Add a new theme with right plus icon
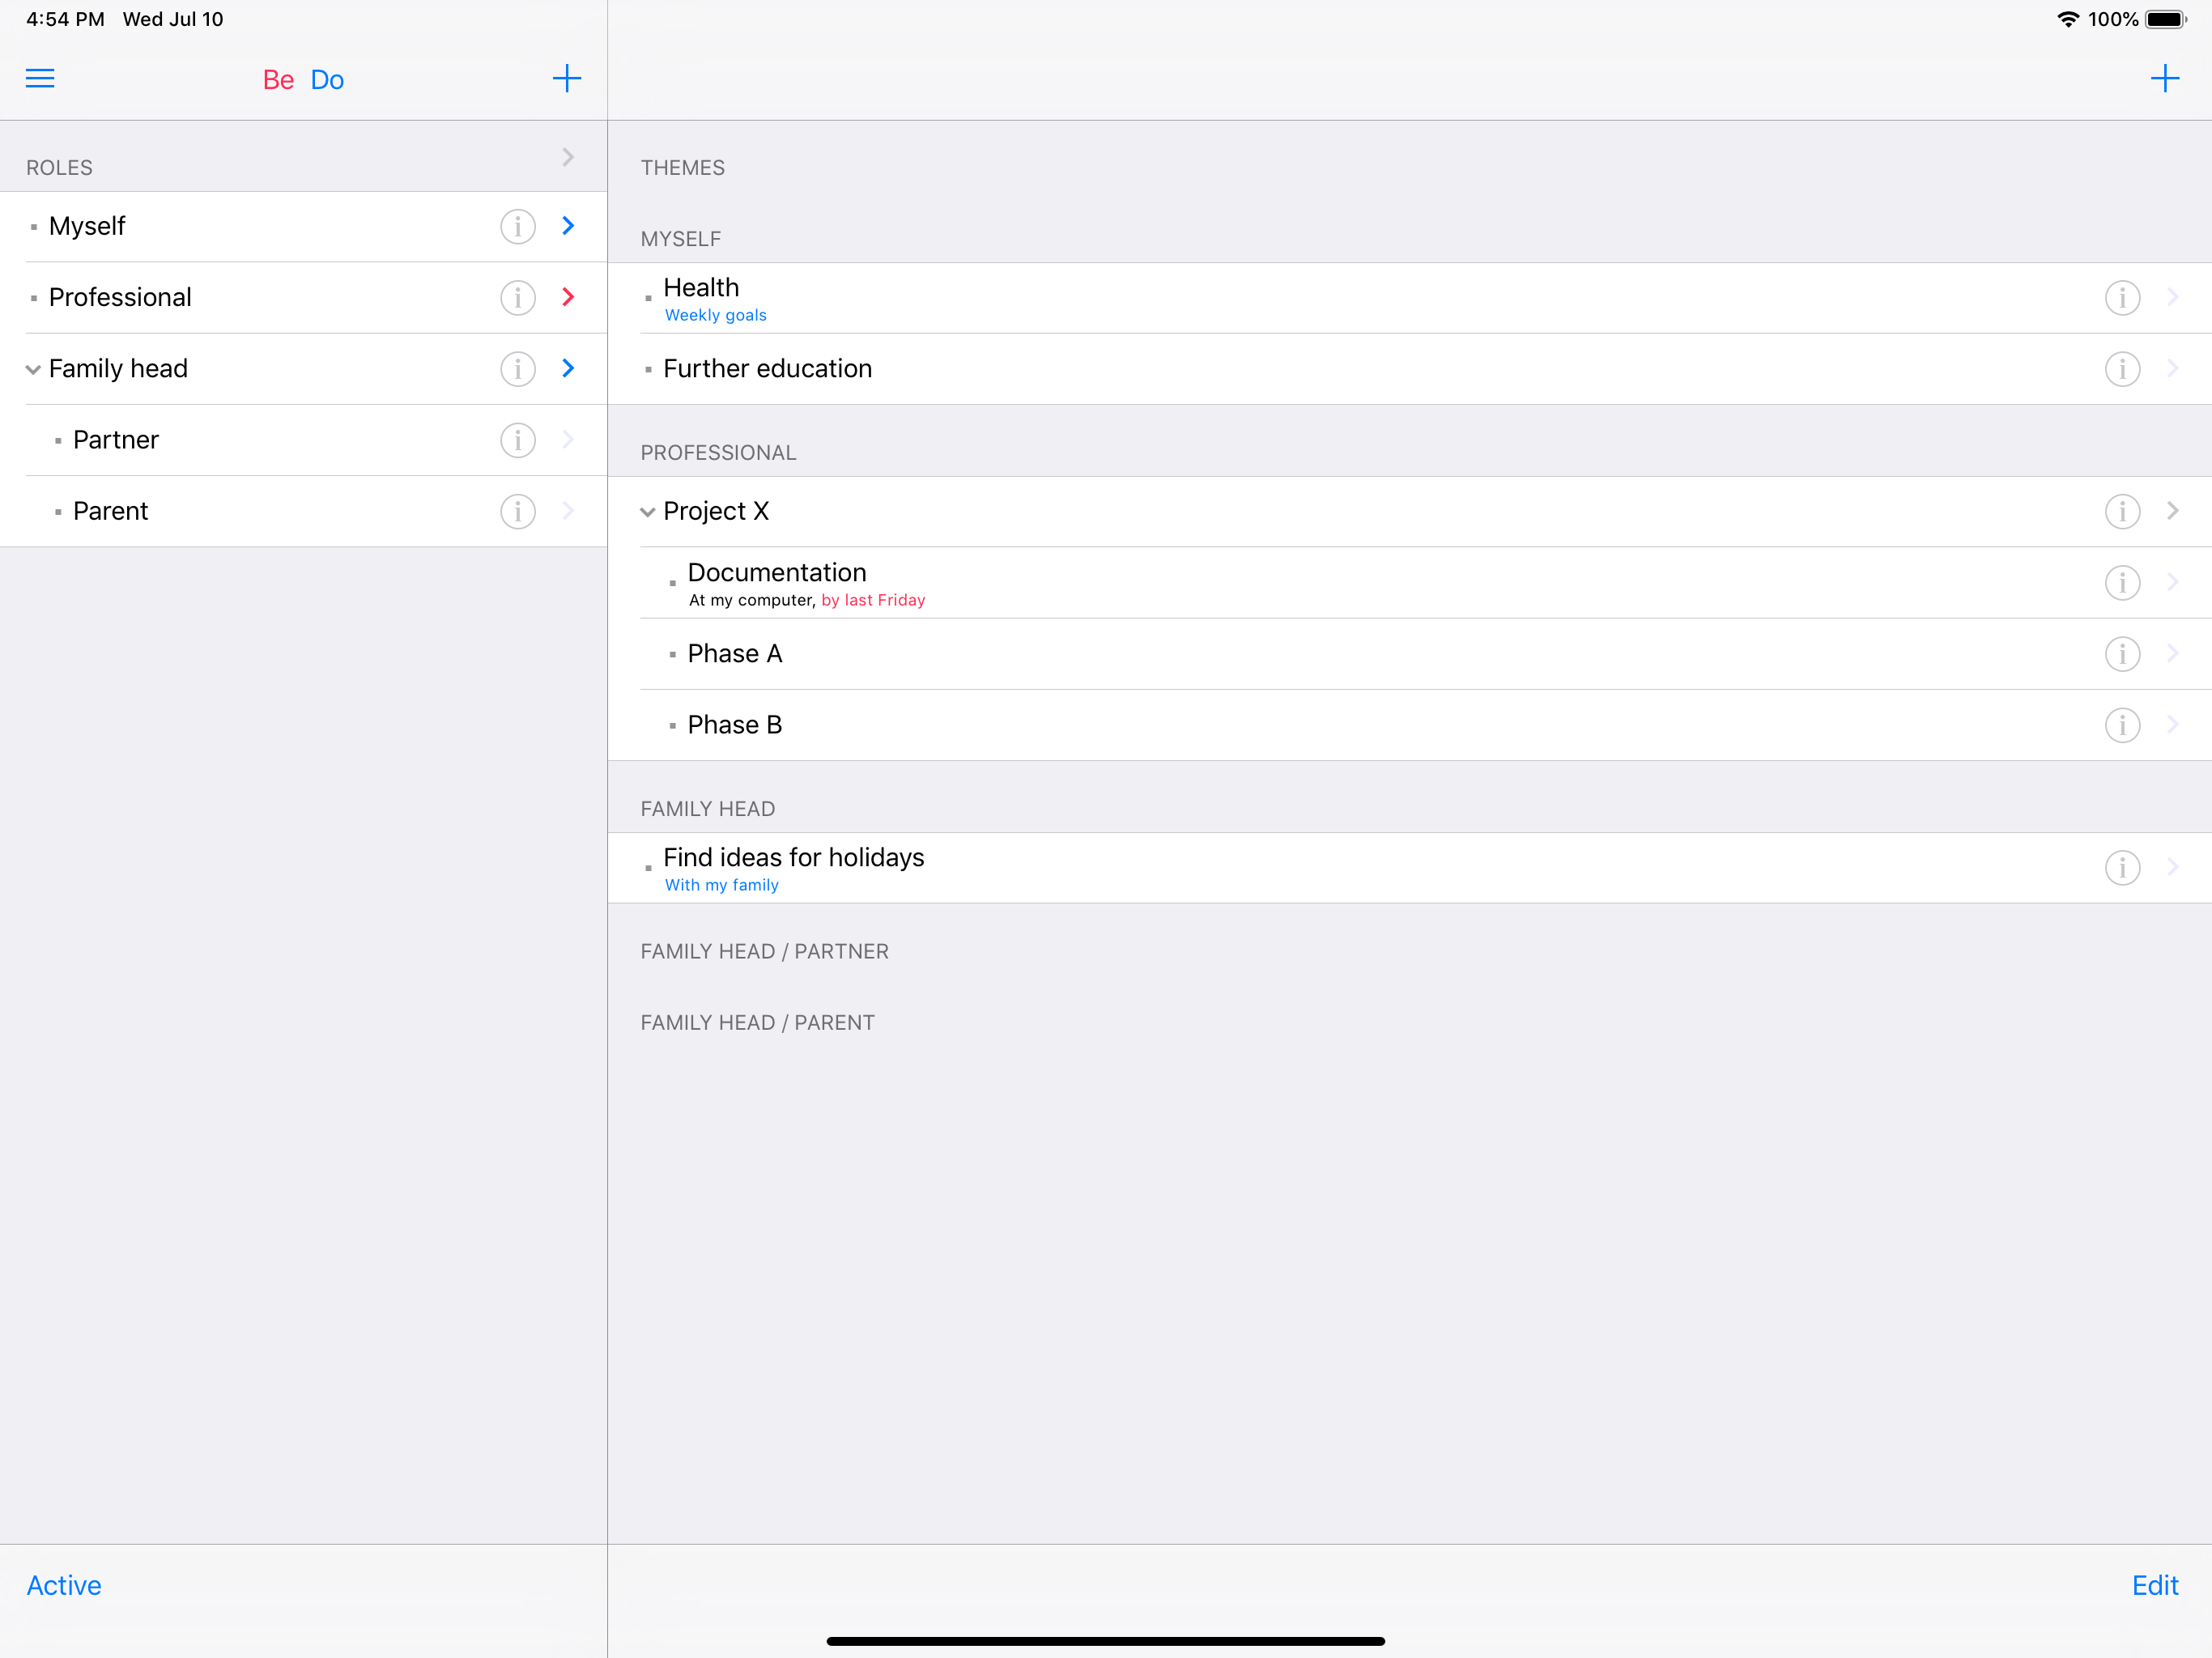This screenshot has width=2212, height=1658. tap(2165, 79)
